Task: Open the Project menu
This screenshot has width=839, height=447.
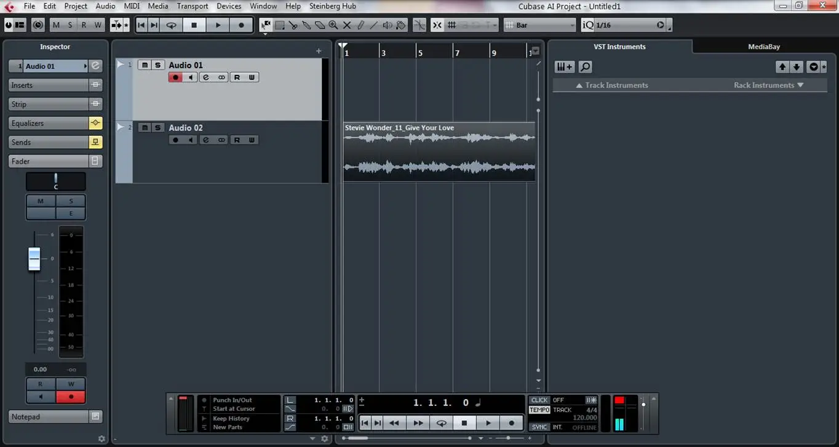Action: pos(76,6)
